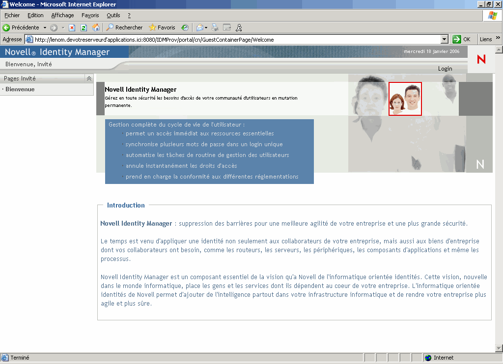Screen dimensions: 503x364
Task: Open the Fichier menu
Action: pos(12,15)
